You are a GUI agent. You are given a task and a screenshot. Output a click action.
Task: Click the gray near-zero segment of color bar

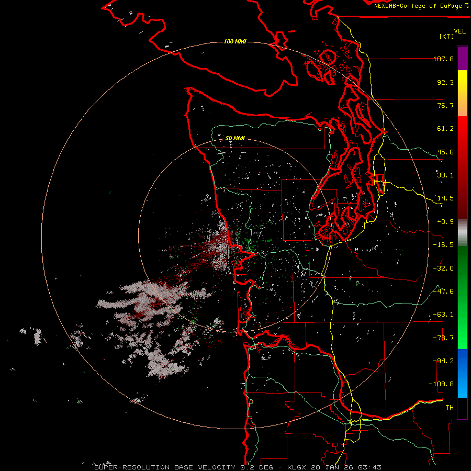(x=462, y=233)
